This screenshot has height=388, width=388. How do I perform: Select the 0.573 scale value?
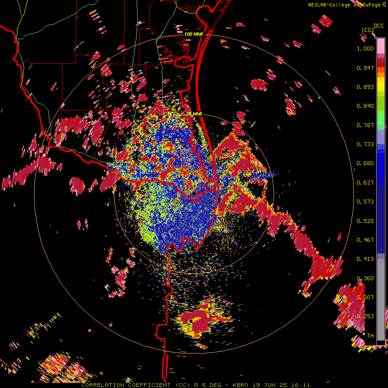pyautogui.click(x=365, y=202)
